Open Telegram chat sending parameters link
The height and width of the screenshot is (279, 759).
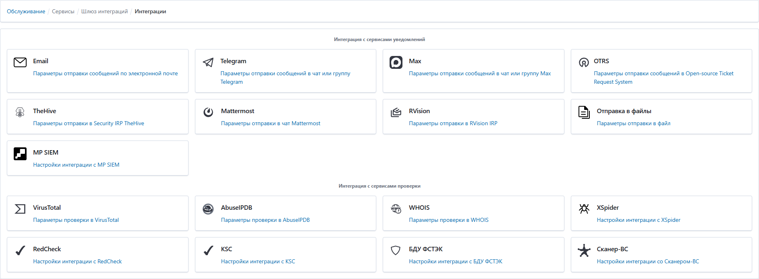[x=285, y=78]
